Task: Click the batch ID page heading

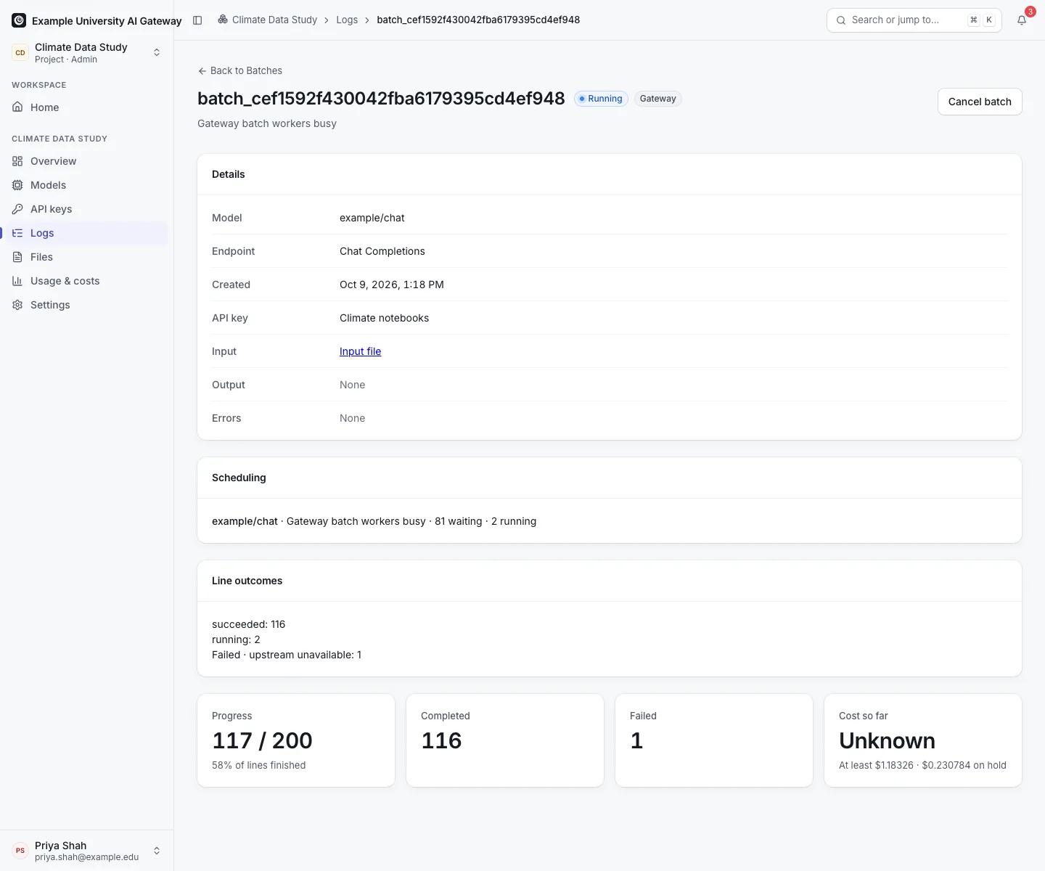Action: pyautogui.click(x=381, y=99)
